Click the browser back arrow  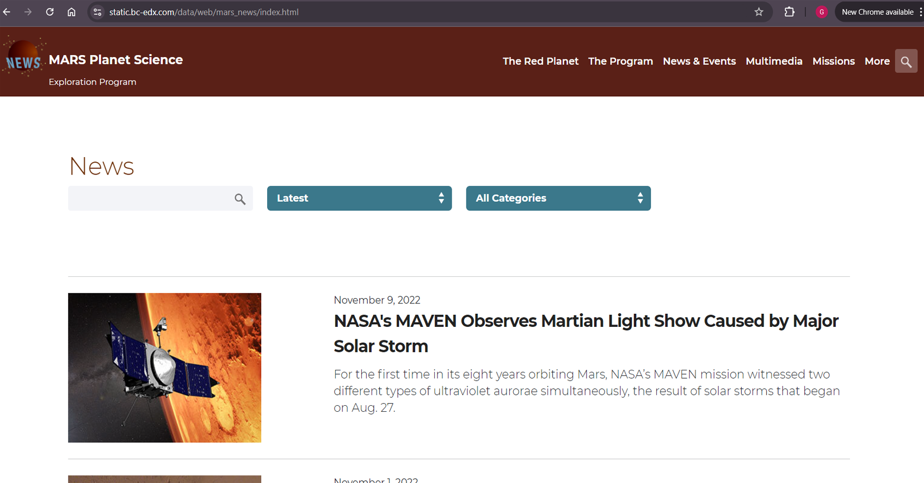tap(7, 12)
